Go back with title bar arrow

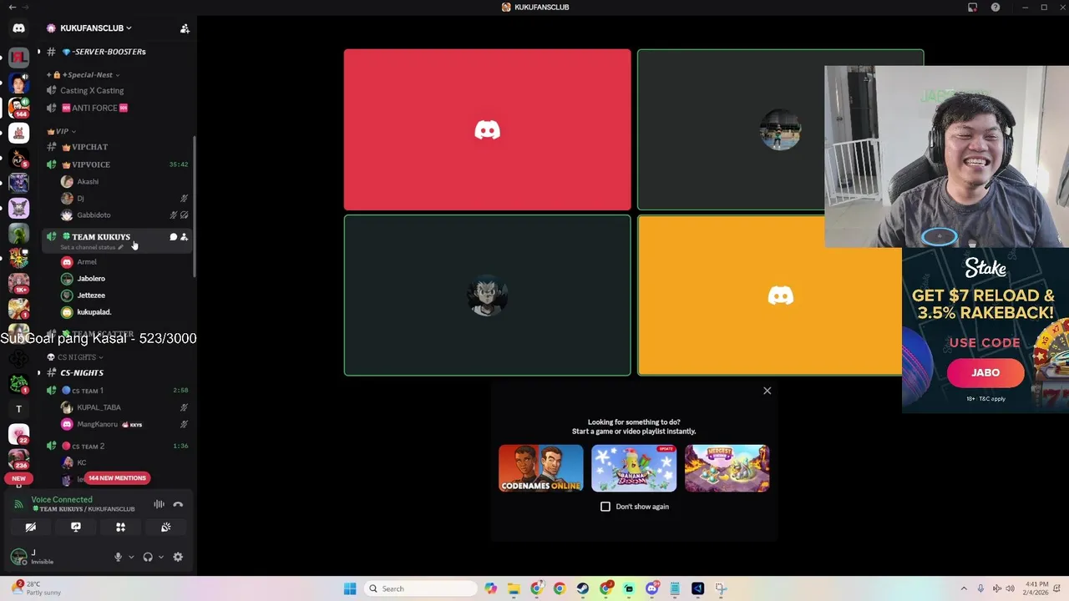(x=12, y=8)
